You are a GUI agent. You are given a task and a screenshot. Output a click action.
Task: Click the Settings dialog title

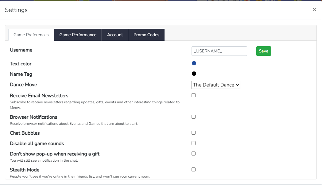pos(16,10)
